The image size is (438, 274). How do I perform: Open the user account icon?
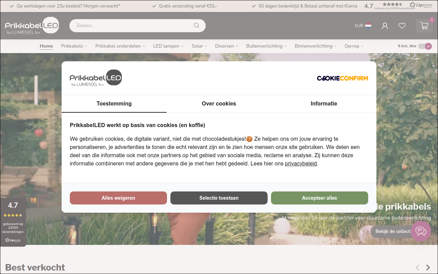[x=385, y=26]
